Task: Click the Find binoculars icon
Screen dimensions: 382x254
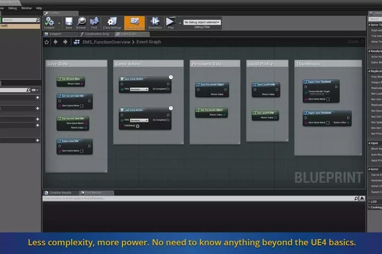Action: (x=94, y=23)
